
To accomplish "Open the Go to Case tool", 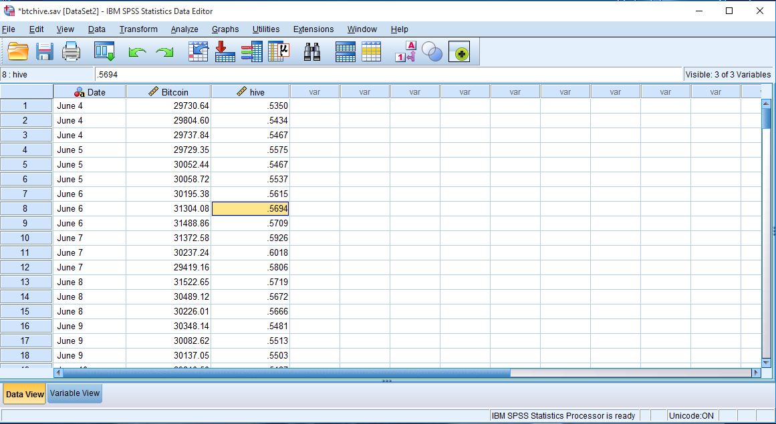I will tap(199, 51).
